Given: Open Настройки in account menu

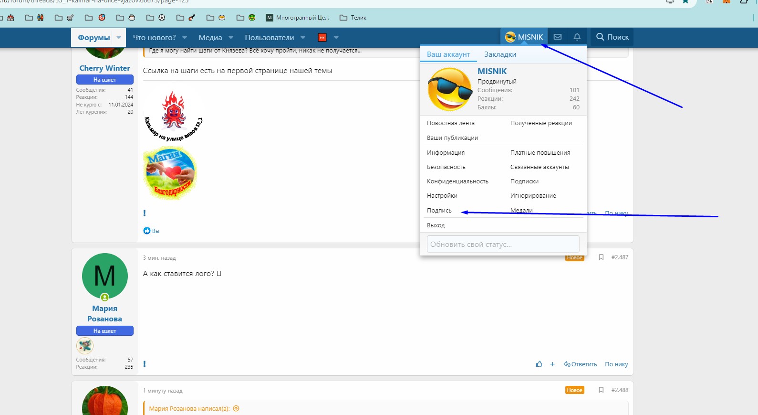Looking at the screenshot, I should point(442,195).
